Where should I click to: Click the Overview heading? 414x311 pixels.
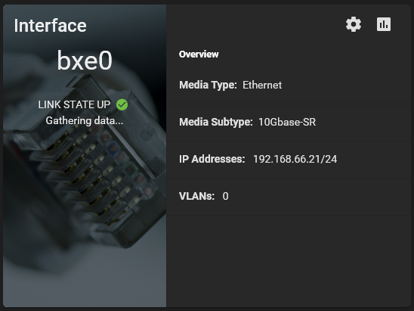pos(199,54)
